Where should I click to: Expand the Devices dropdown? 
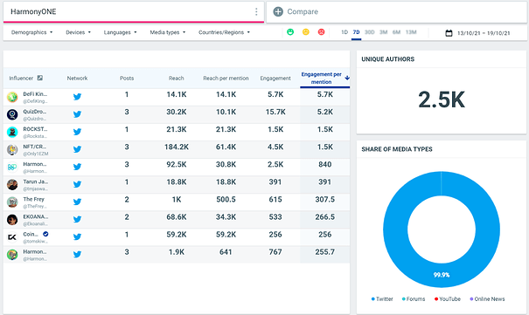click(x=79, y=32)
